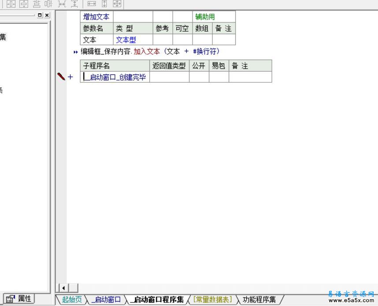Click the 公开 column header

click(x=199, y=66)
